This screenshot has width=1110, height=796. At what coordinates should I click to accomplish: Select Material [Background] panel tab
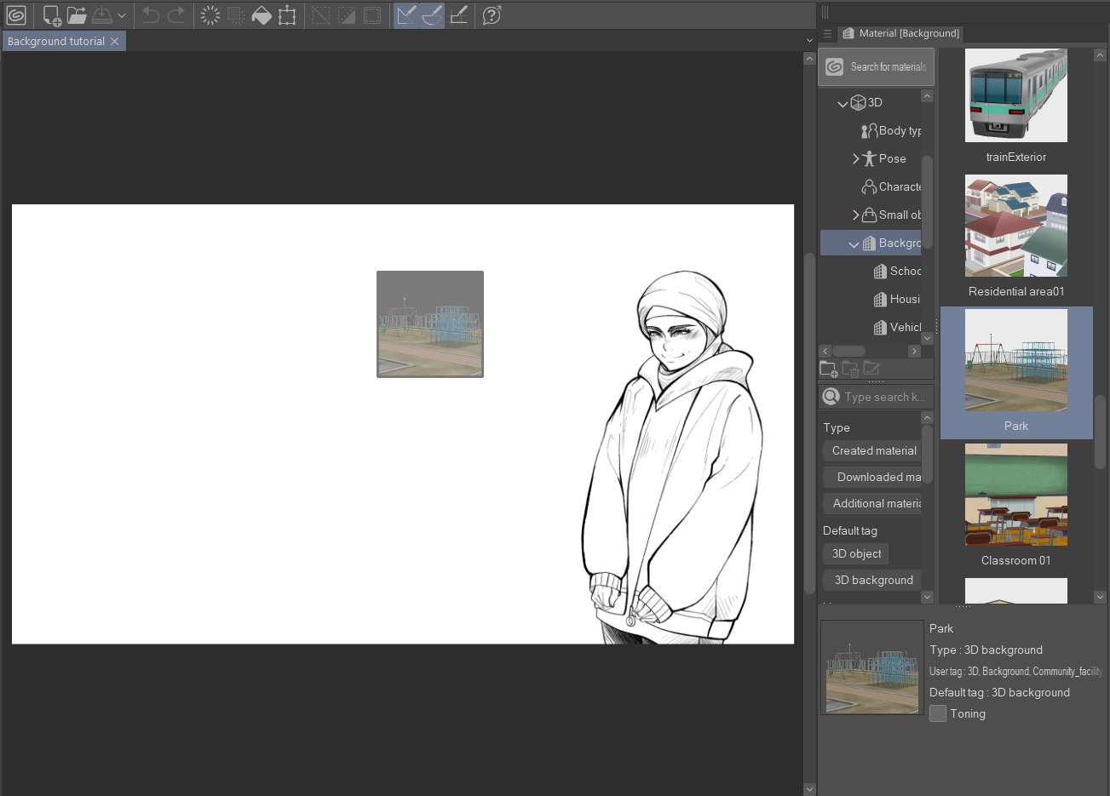pyautogui.click(x=900, y=33)
